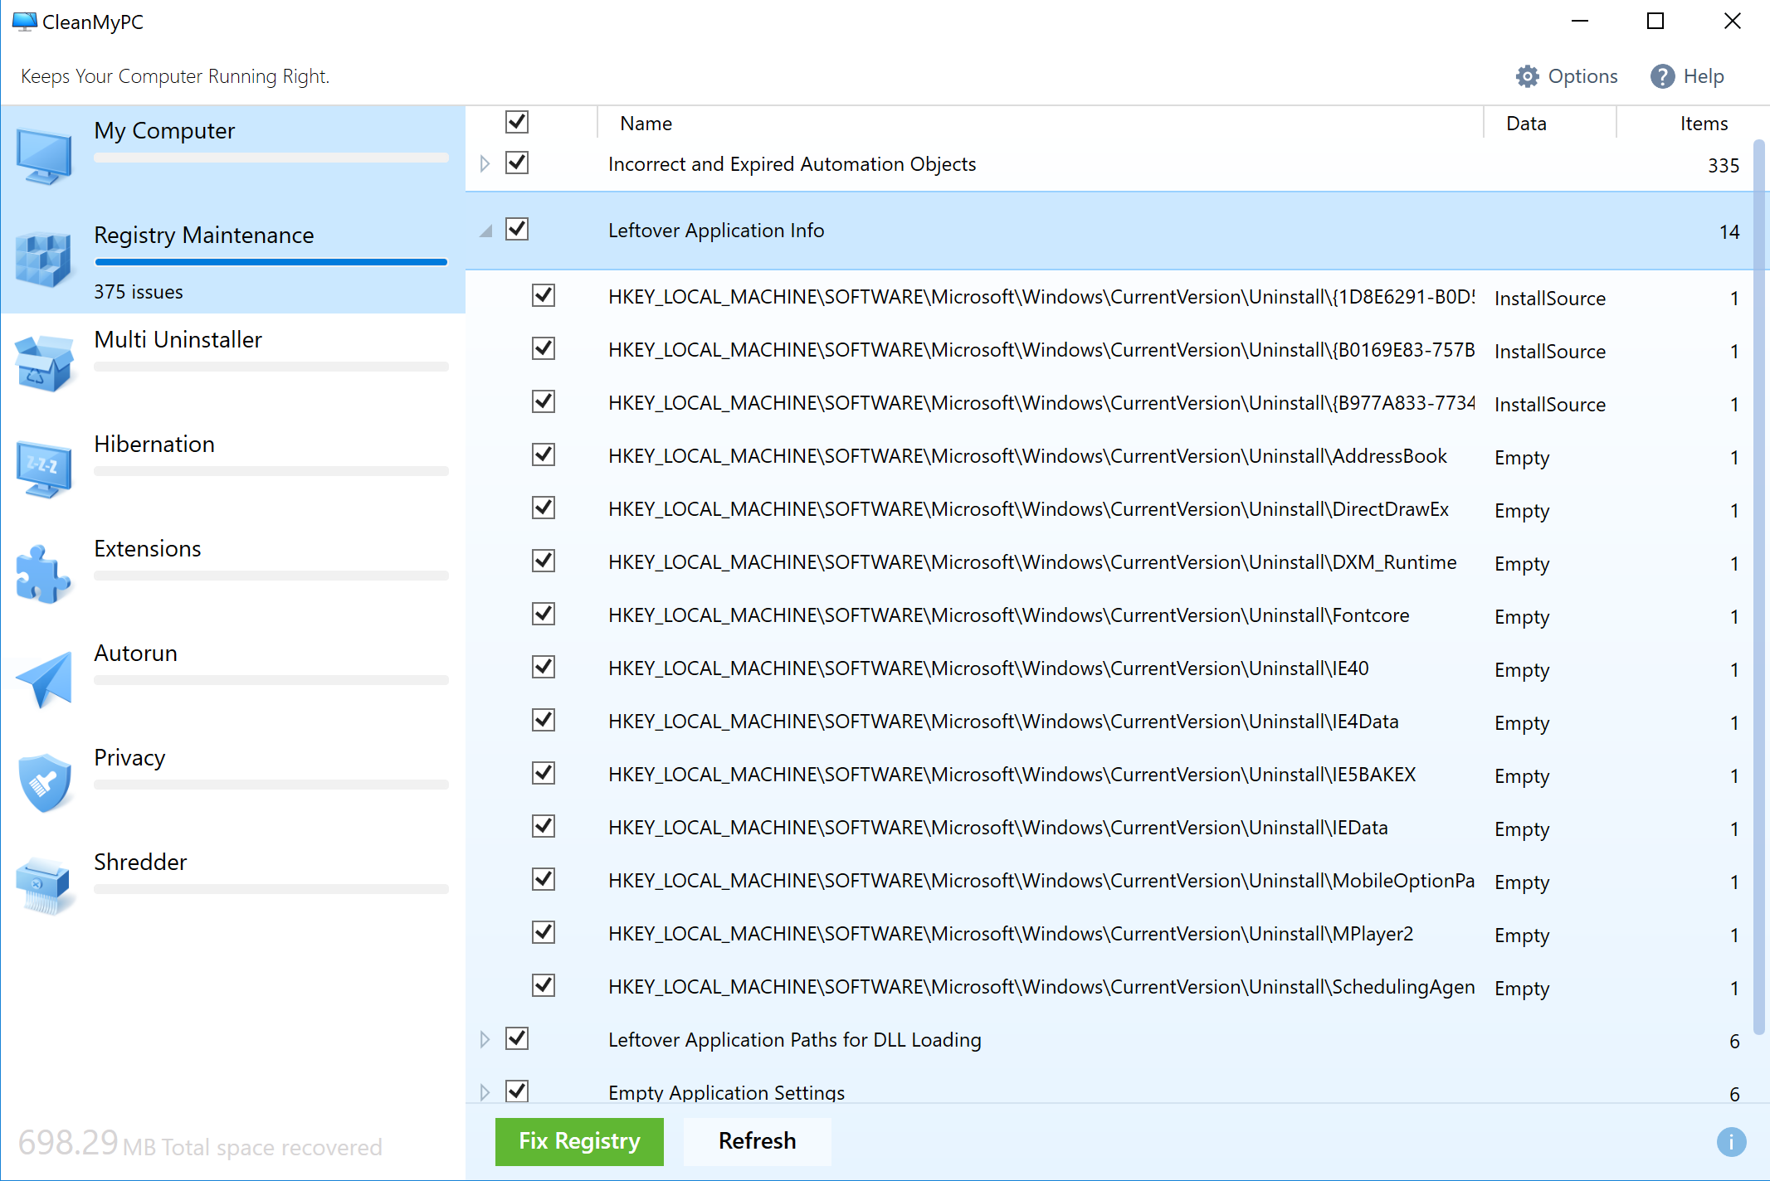This screenshot has height=1181, width=1770.
Task: Uncheck Incorrect and Expired Automation Objects
Action: click(x=517, y=163)
